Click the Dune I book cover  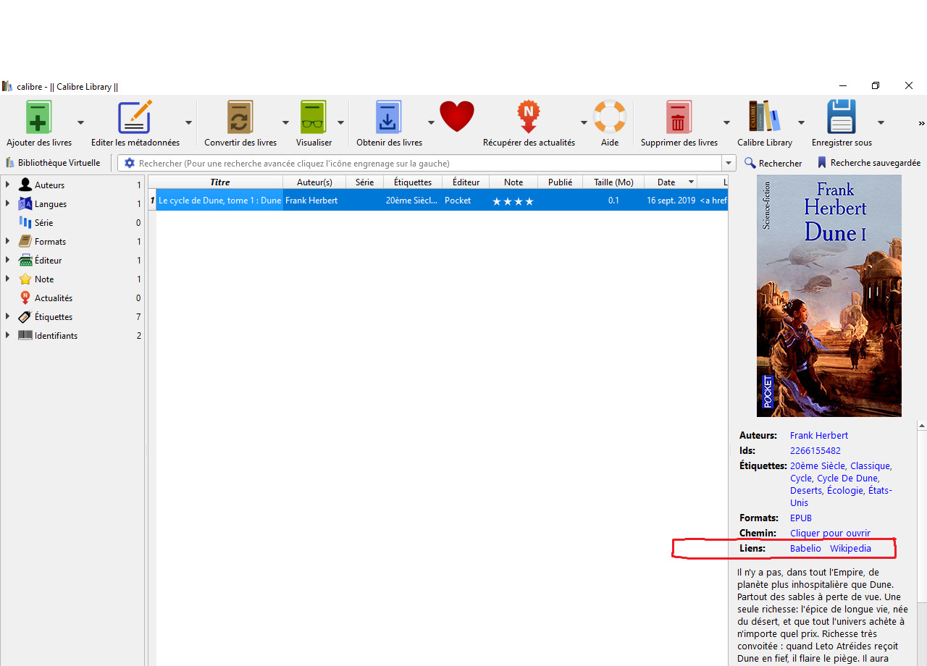(829, 296)
